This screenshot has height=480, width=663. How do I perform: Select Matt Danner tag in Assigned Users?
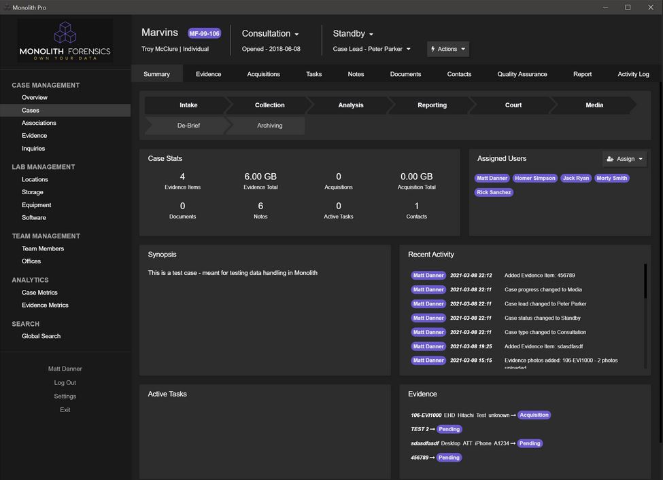click(492, 178)
